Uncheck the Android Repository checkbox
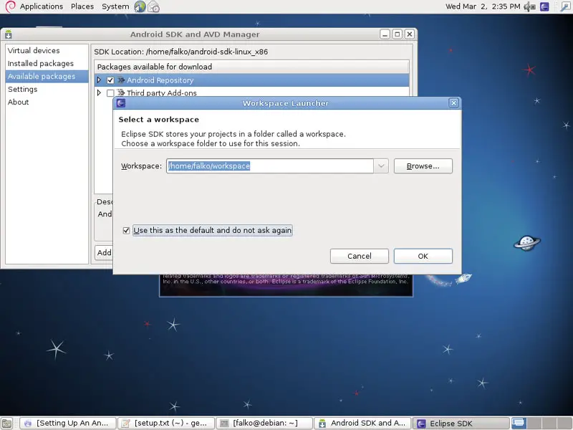This screenshot has width=573, height=430. [110, 80]
